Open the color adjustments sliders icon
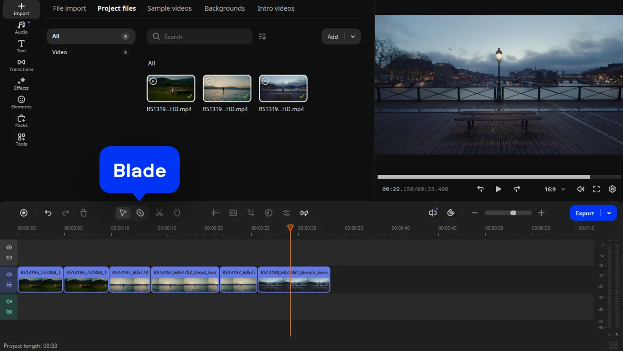 tap(286, 213)
